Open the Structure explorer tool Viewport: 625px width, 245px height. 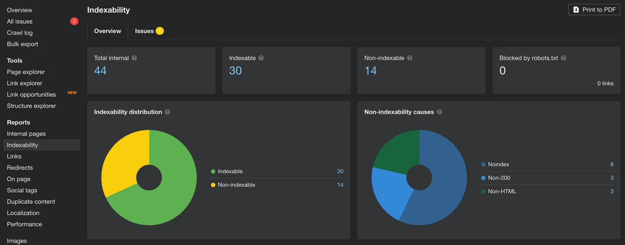point(31,106)
